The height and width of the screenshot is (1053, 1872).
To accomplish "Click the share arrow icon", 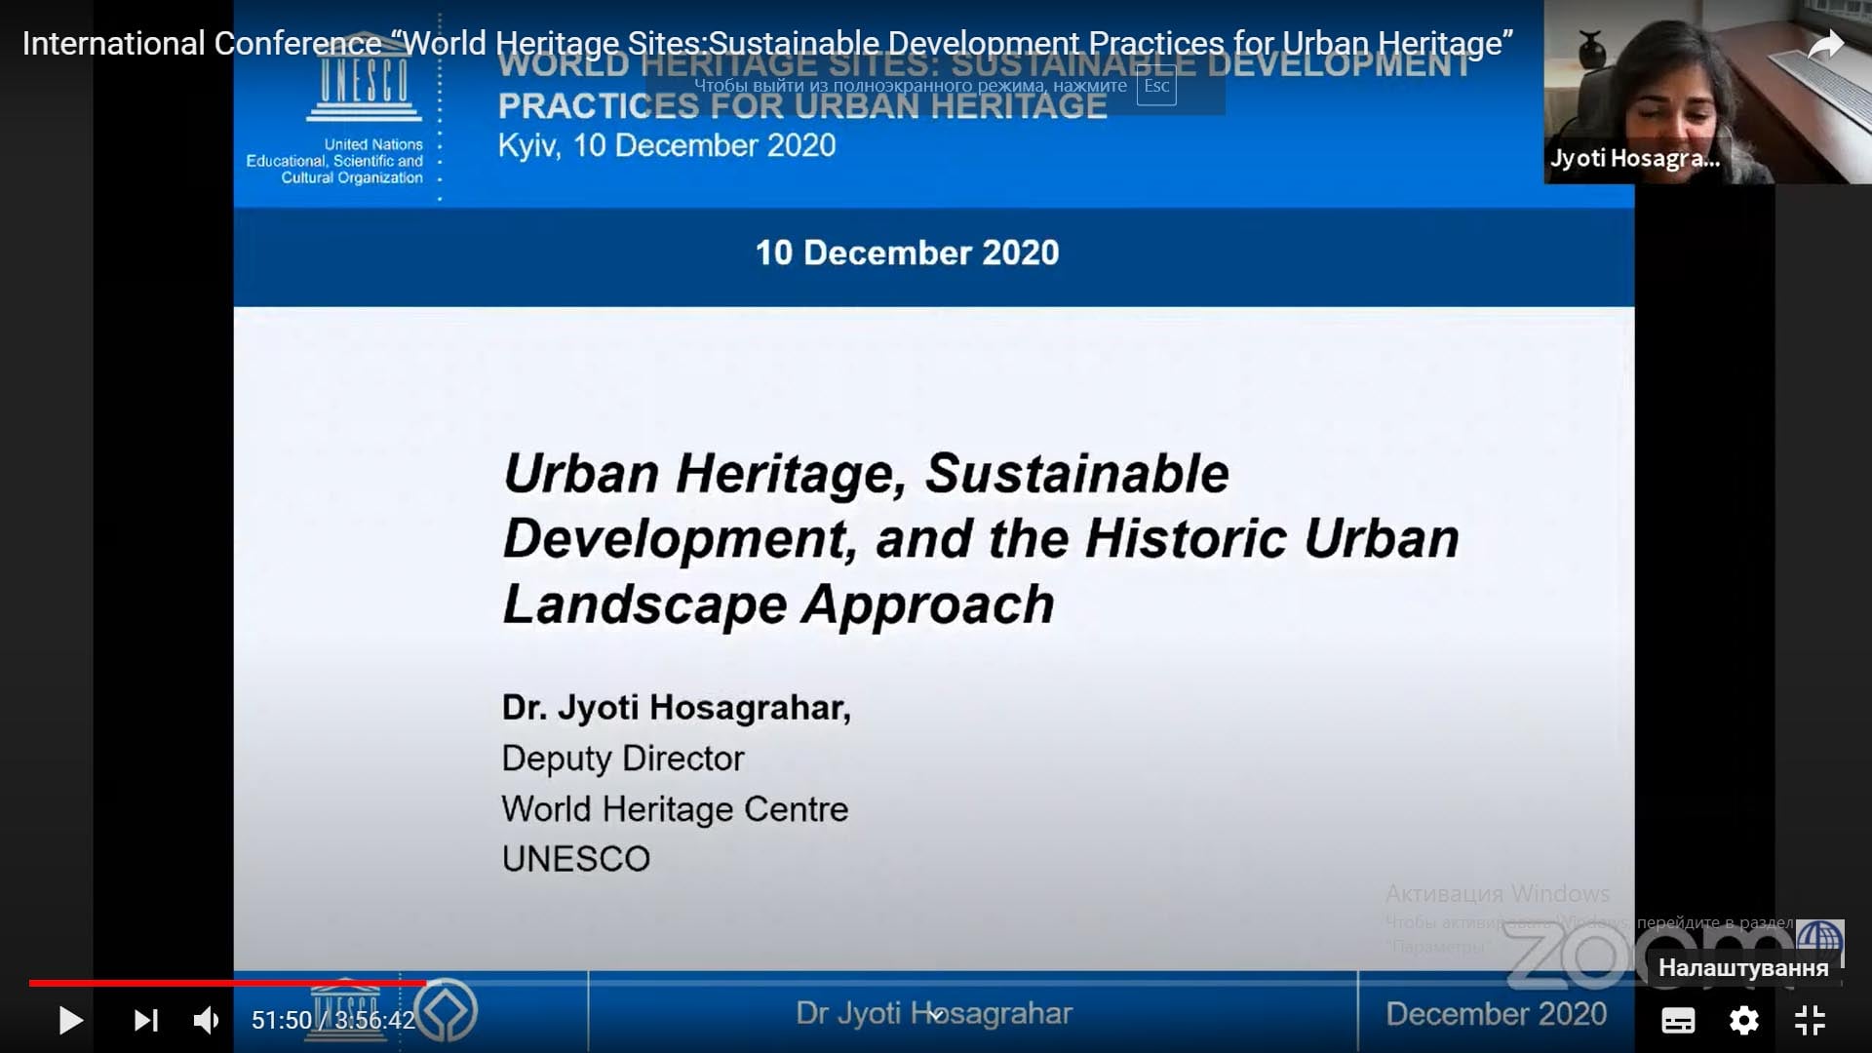I will point(1825,45).
